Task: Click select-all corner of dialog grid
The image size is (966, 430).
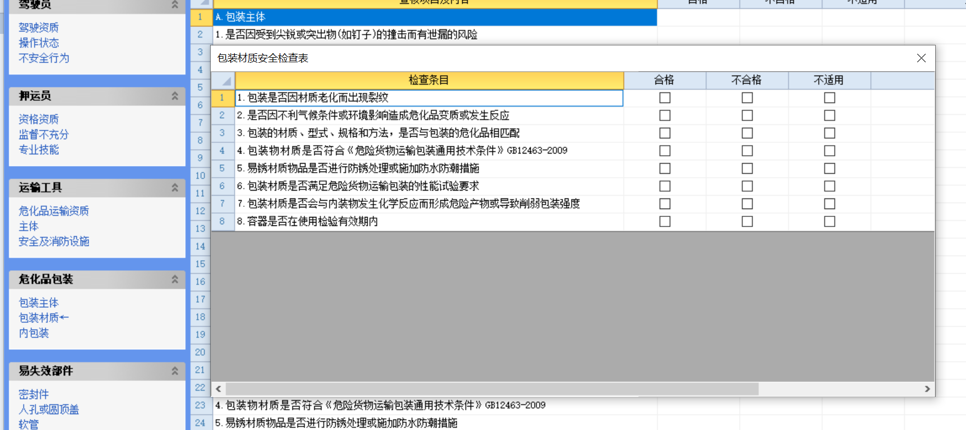Action: coord(223,81)
